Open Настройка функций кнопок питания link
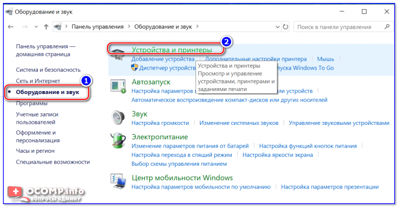The image size is (398, 207). click(x=308, y=146)
